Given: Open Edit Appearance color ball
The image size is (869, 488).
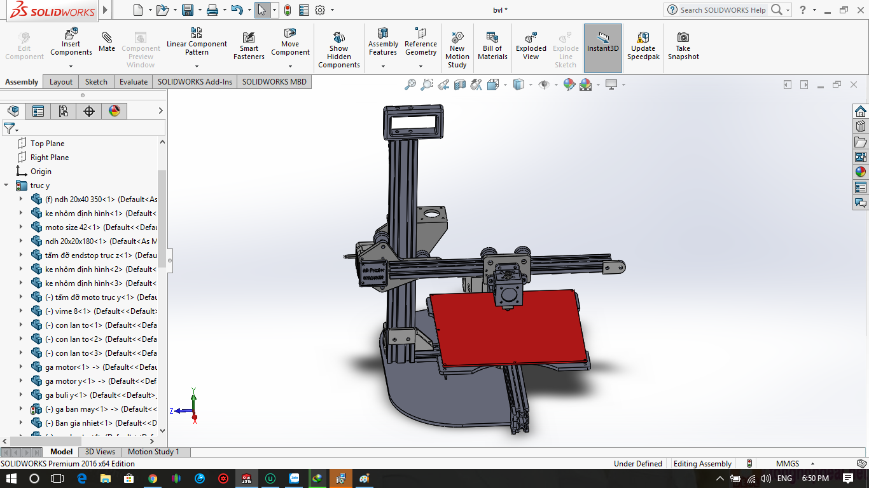Looking at the screenshot, I should click(569, 85).
